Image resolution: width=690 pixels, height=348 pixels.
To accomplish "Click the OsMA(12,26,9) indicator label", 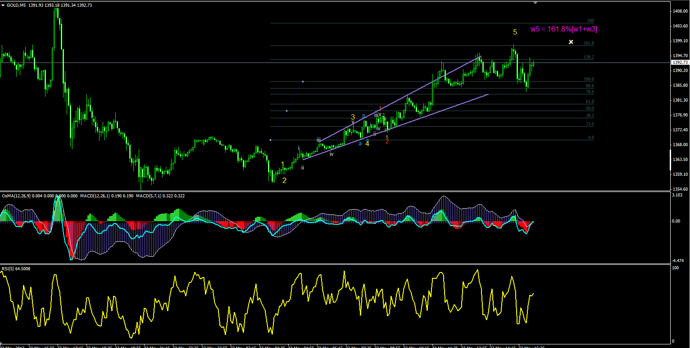I will [17, 196].
